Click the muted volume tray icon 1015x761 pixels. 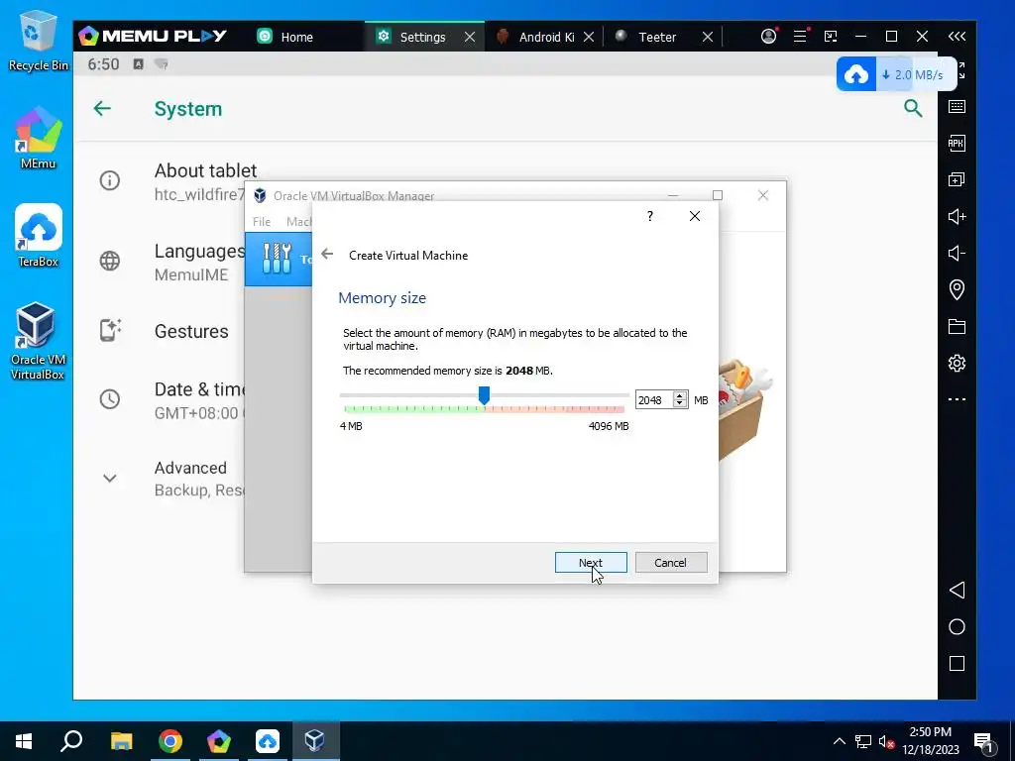[x=886, y=741]
